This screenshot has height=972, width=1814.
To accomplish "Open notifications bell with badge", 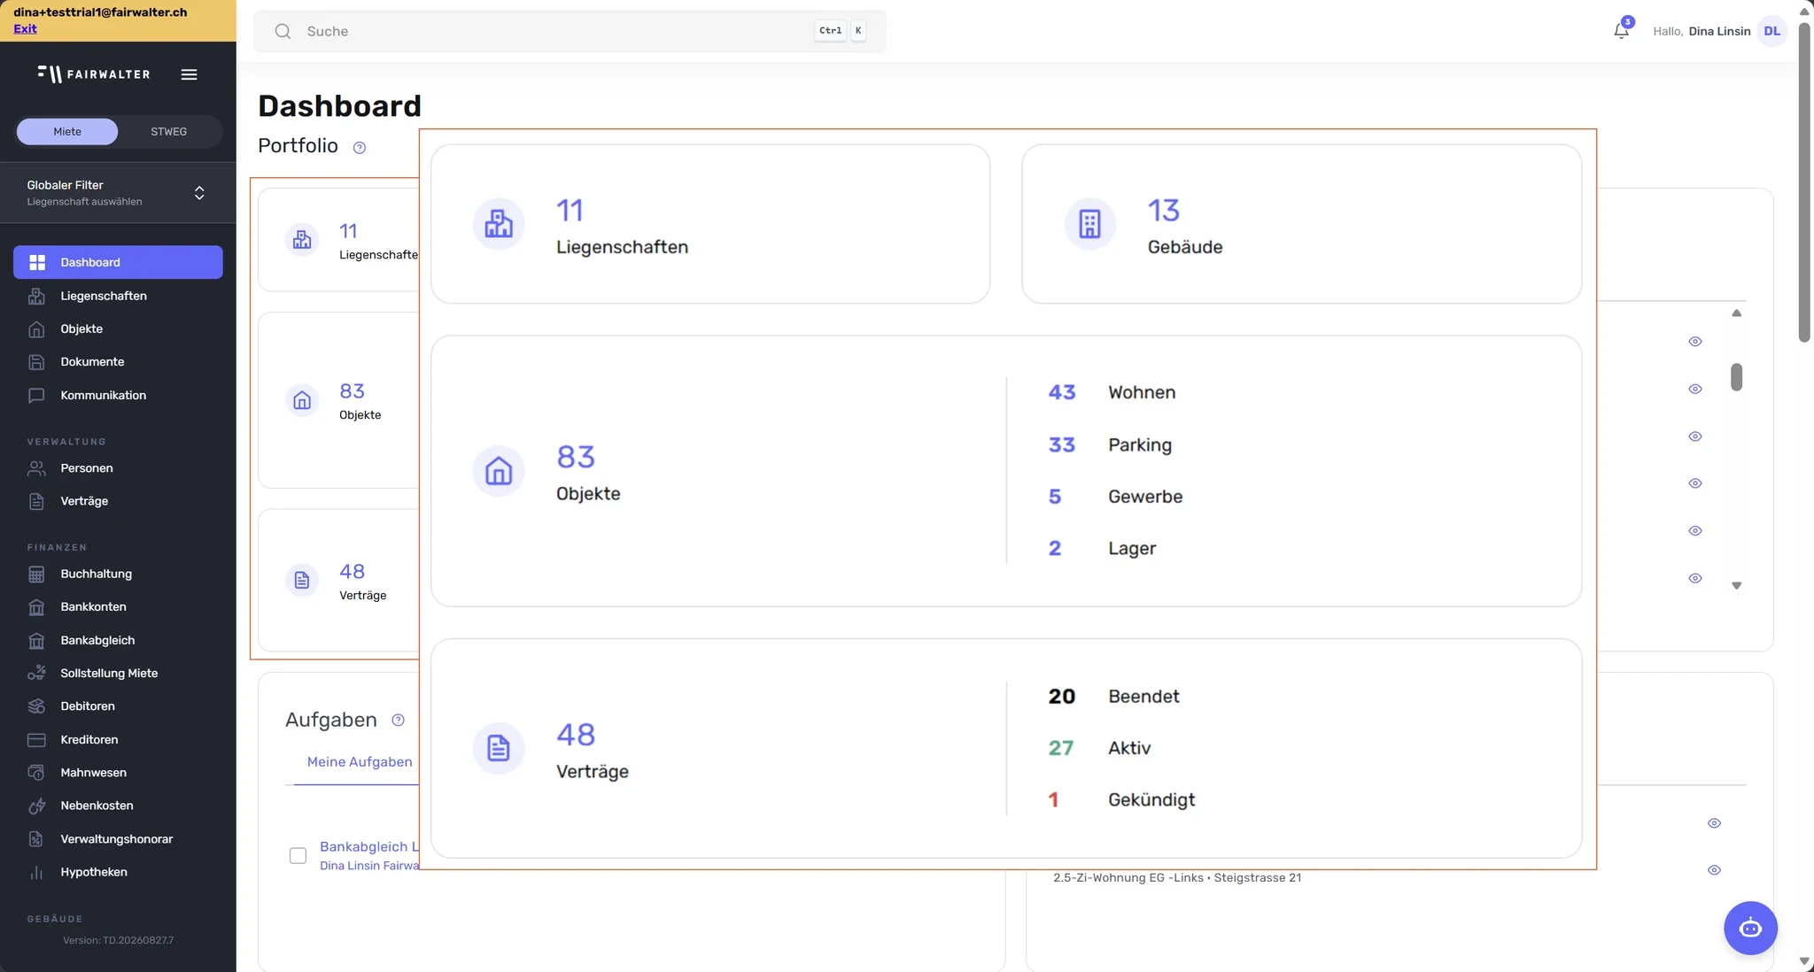I will point(1621,30).
